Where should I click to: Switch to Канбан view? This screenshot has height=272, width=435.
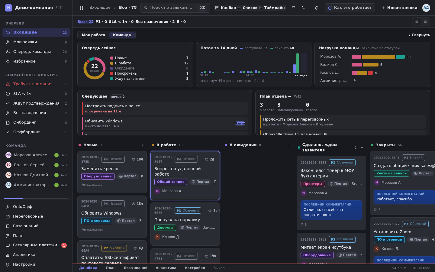[x=225, y=8]
